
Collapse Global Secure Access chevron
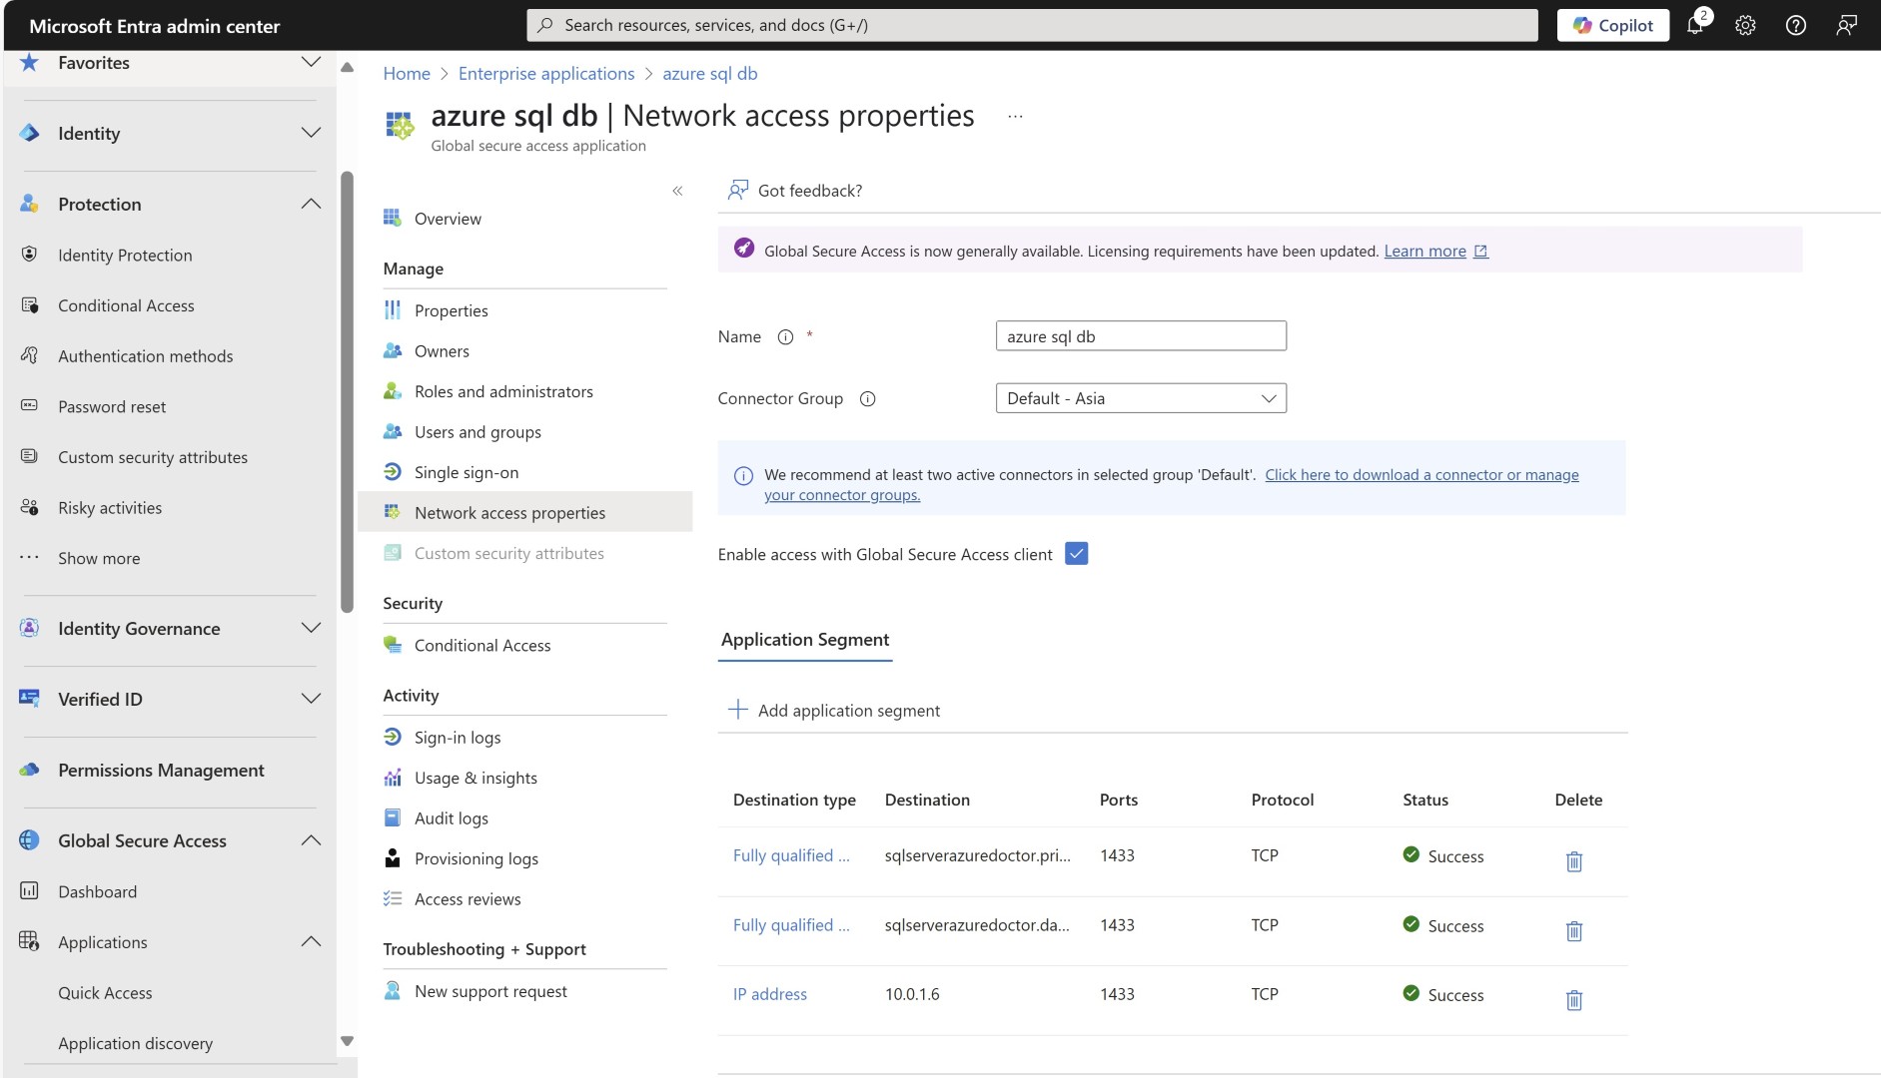tap(311, 841)
